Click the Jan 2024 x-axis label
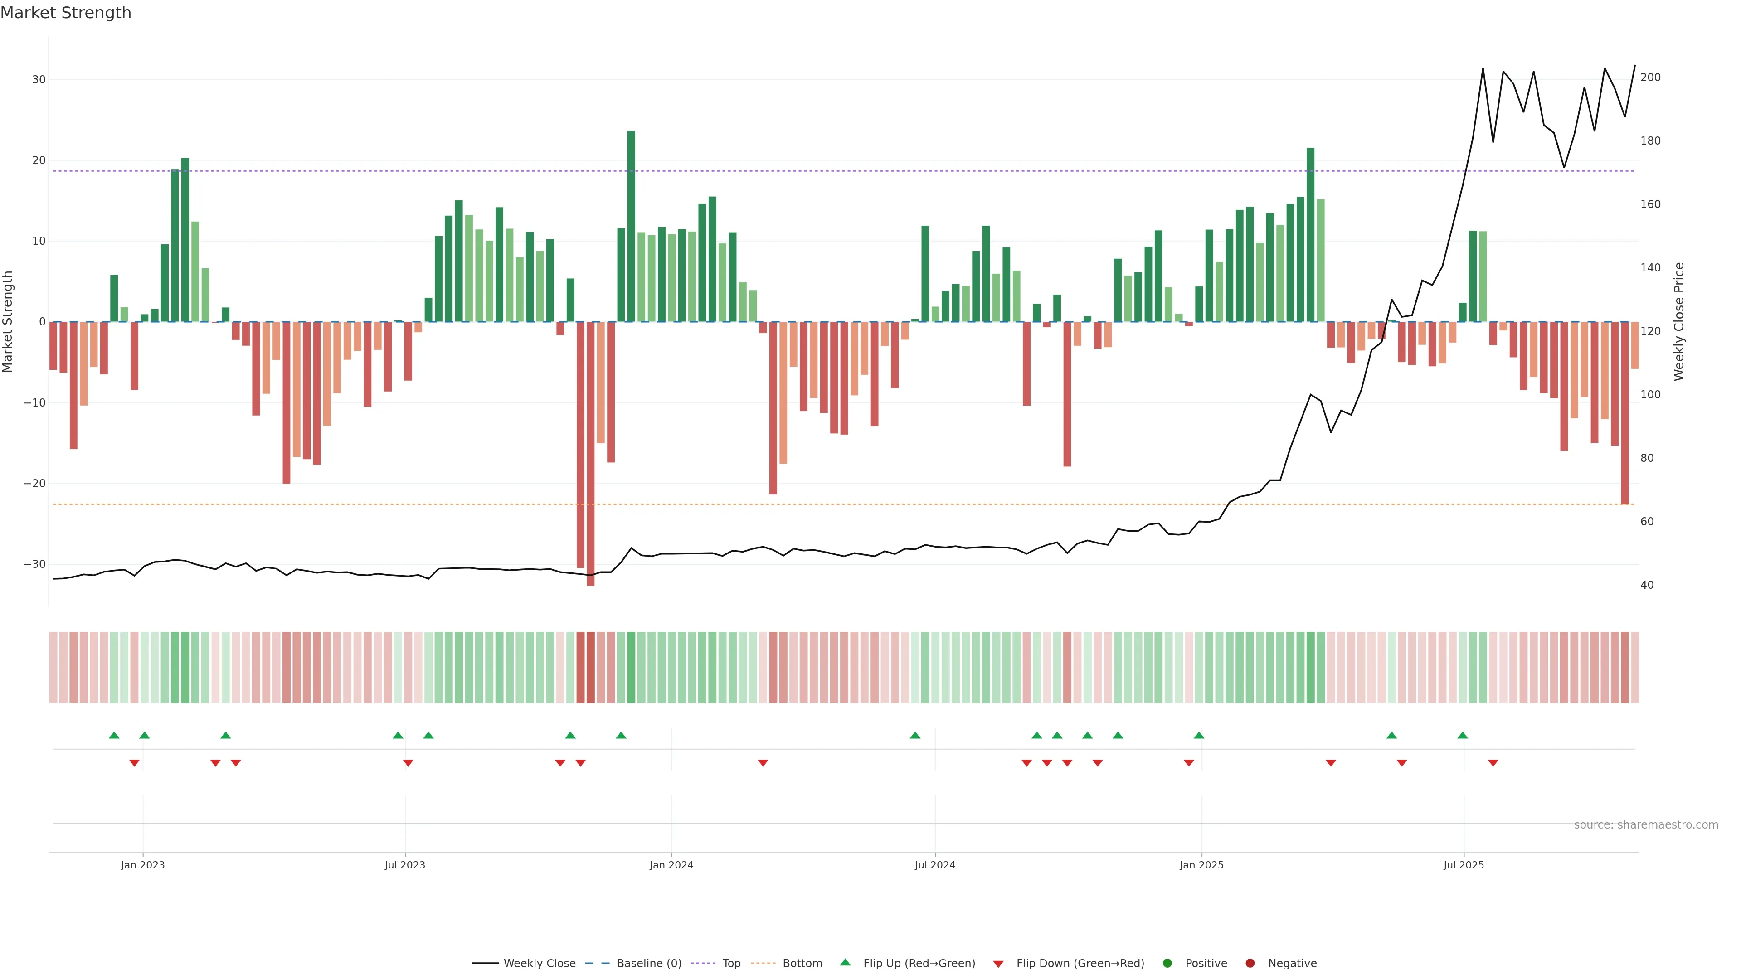The width and height of the screenshot is (1741, 979). pos(671,865)
